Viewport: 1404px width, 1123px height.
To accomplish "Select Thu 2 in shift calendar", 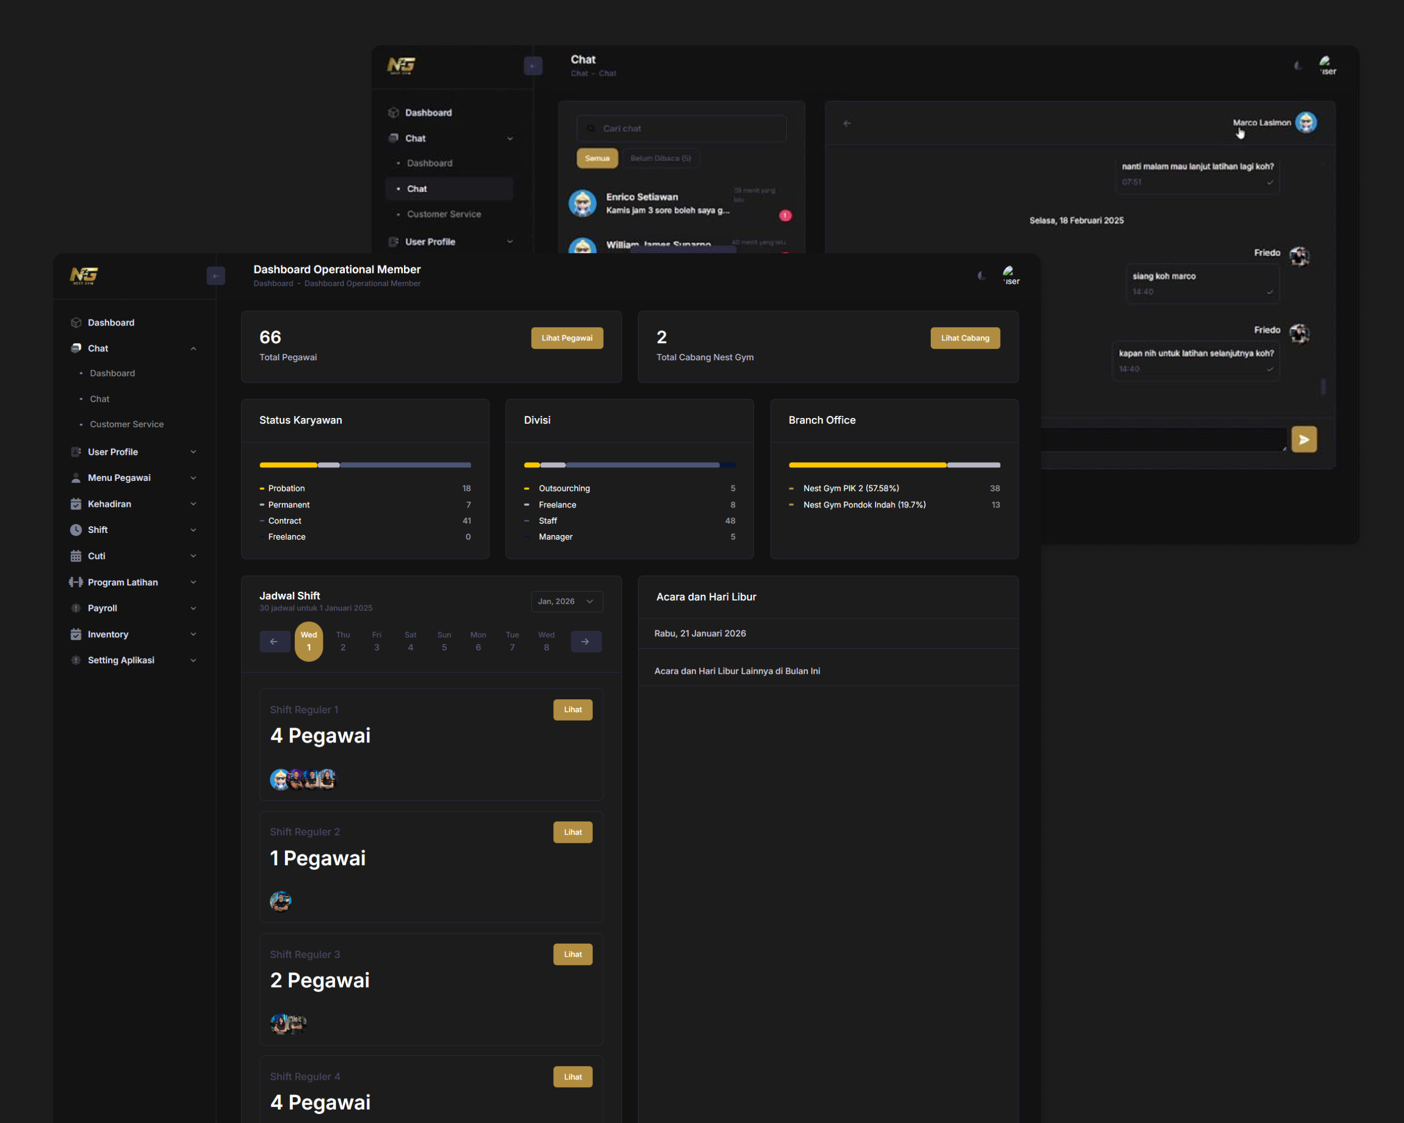I will point(343,641).
